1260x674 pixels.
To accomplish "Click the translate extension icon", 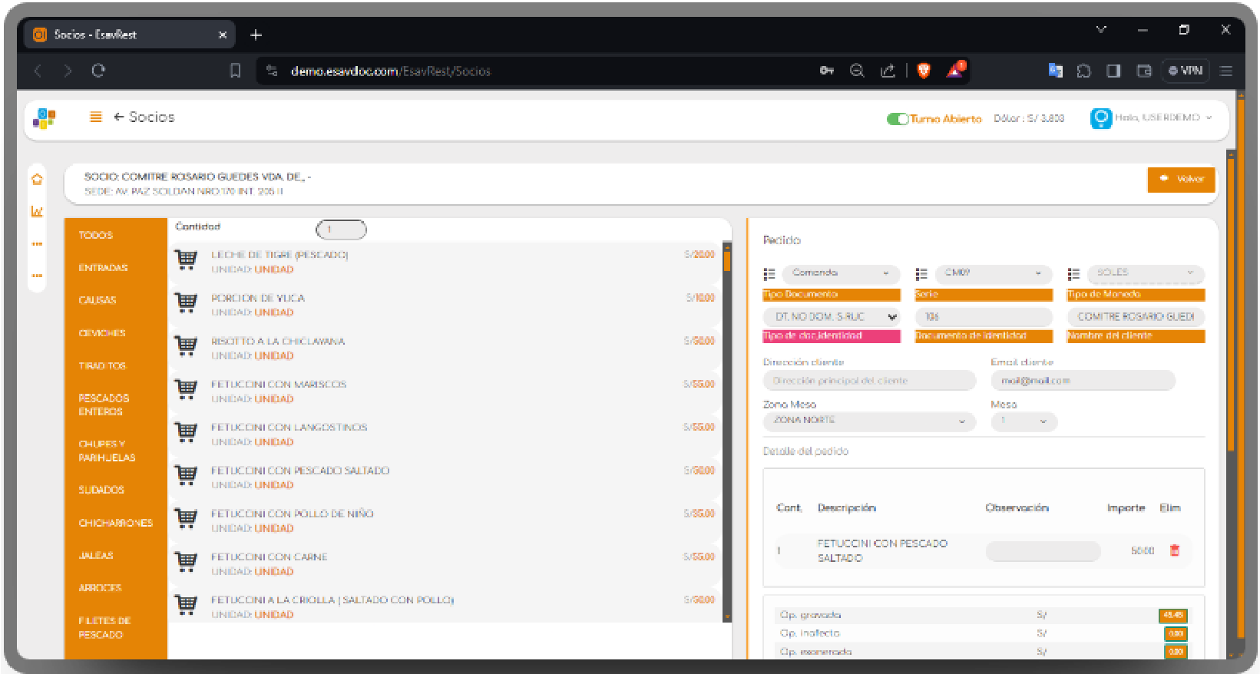I will tap(1056, 71).
